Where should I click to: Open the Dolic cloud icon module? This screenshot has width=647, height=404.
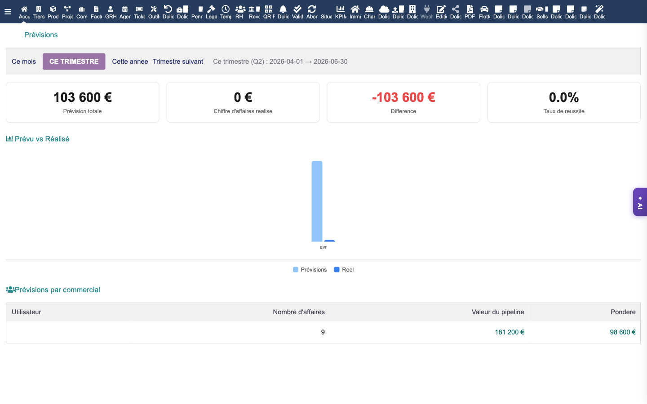[384, 12]
